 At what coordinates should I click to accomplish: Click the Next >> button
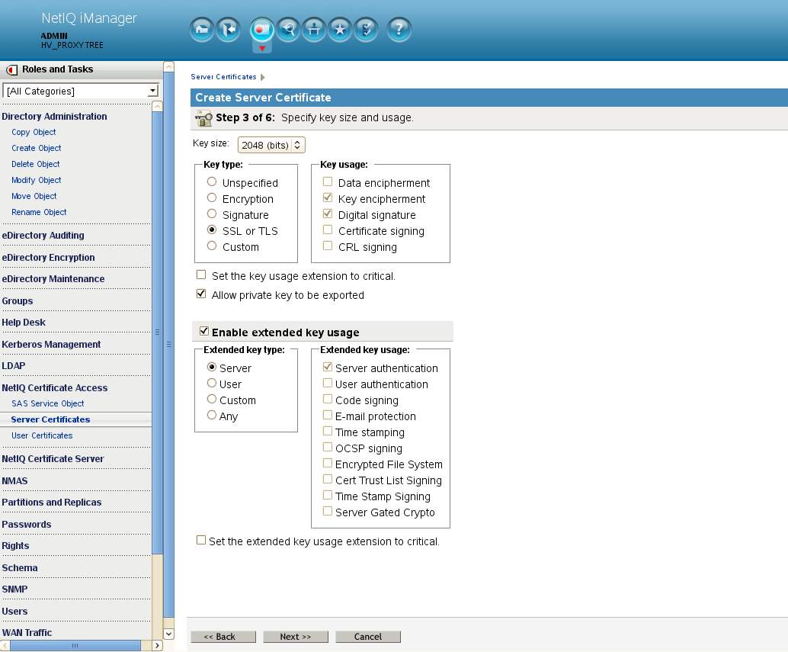[296, 637]
